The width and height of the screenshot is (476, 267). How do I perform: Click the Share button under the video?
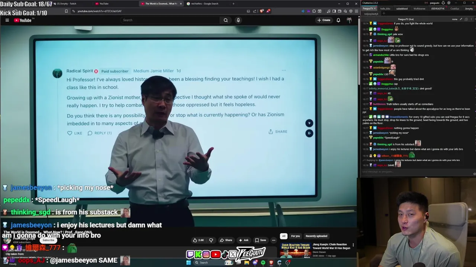(226, 240)
